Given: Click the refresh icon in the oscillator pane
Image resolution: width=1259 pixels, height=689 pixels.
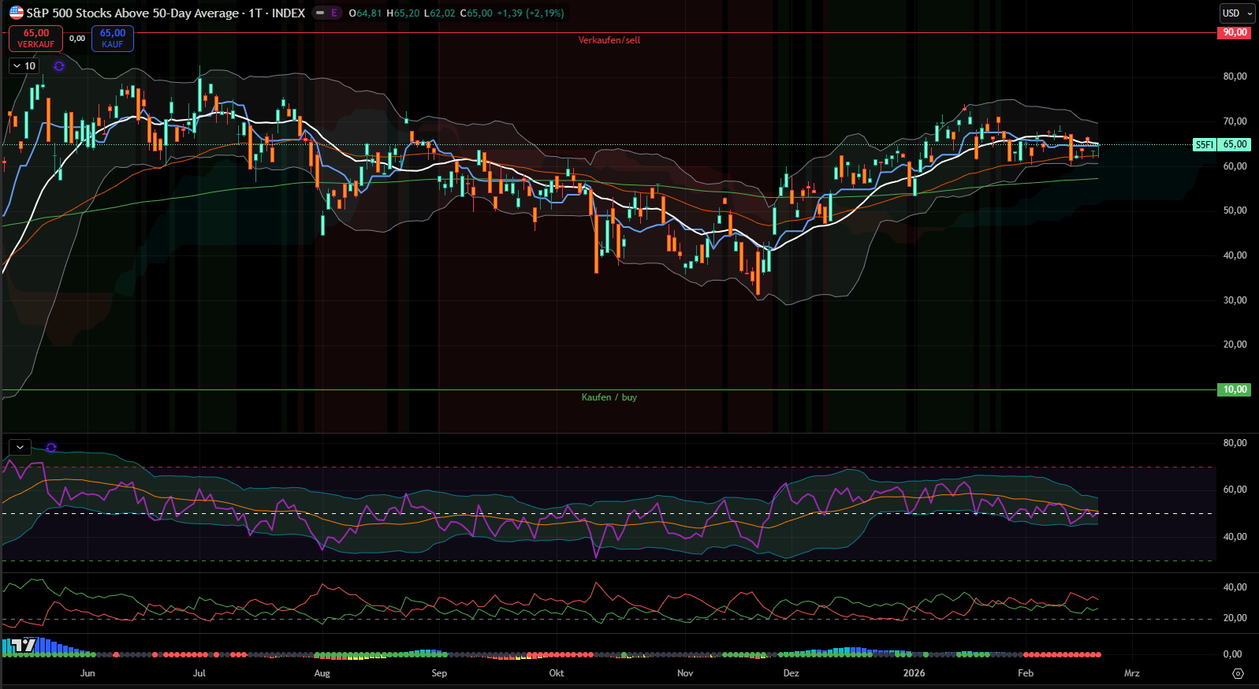Looking at the screenshot, I should pos(51,448).
